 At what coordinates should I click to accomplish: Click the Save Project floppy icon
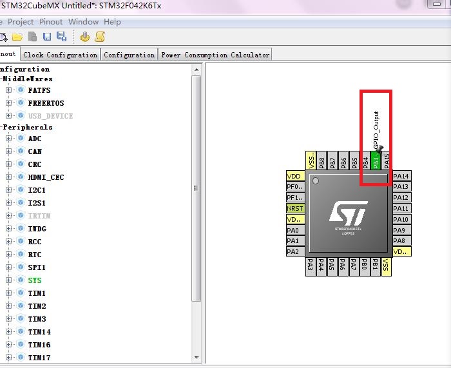tap(47, 37)
